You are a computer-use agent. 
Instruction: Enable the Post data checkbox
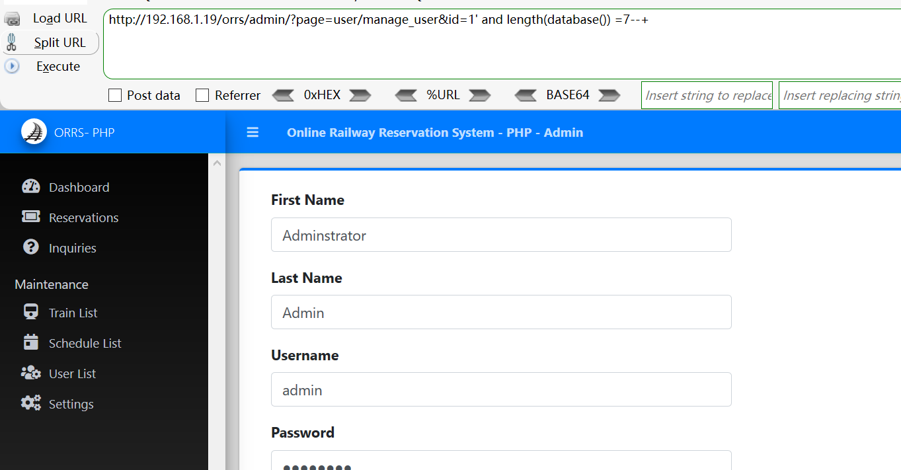point(115,95)
